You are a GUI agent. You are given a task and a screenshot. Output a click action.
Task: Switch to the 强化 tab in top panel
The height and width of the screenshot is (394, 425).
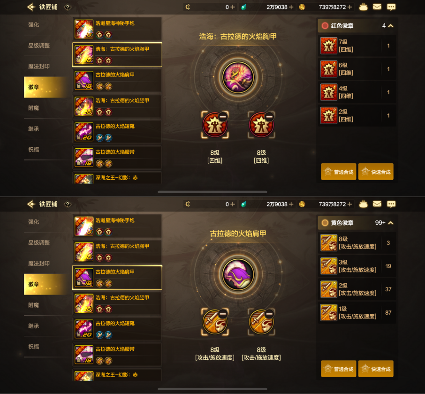tap(33, 25)
